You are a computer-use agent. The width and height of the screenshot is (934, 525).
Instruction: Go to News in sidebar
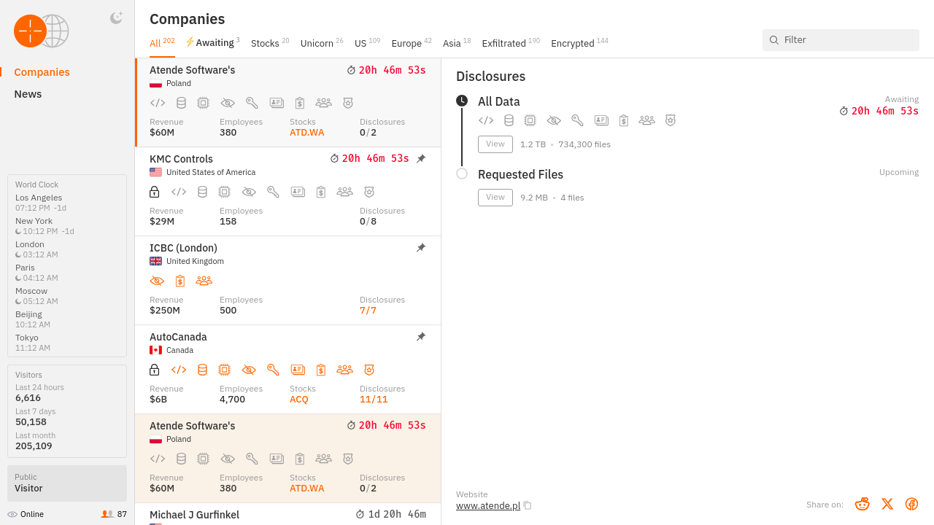coord(28,94)
